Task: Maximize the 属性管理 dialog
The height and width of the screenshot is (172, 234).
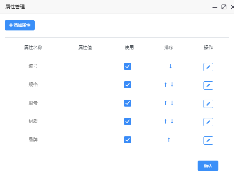Action: 224,7
